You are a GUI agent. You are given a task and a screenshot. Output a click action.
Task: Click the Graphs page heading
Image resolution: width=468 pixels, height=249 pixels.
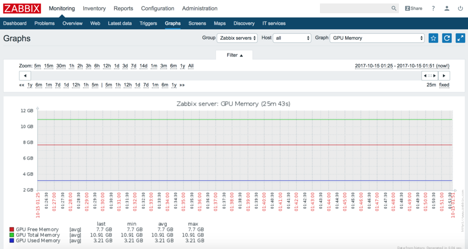(x=17, y=38)
